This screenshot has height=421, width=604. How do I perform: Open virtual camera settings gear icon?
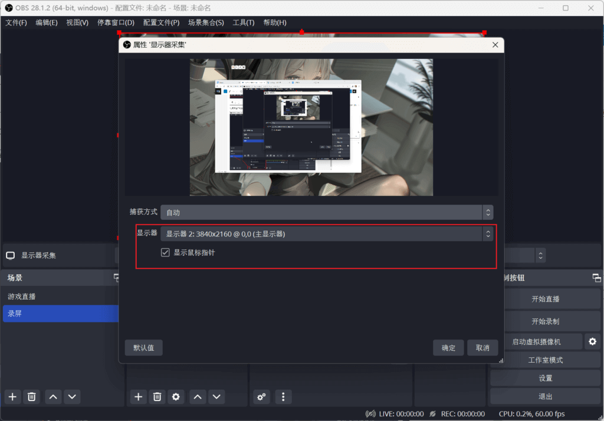click(592, 341)
